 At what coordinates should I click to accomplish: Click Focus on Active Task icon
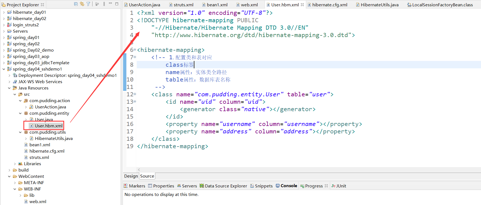(97, 4)
